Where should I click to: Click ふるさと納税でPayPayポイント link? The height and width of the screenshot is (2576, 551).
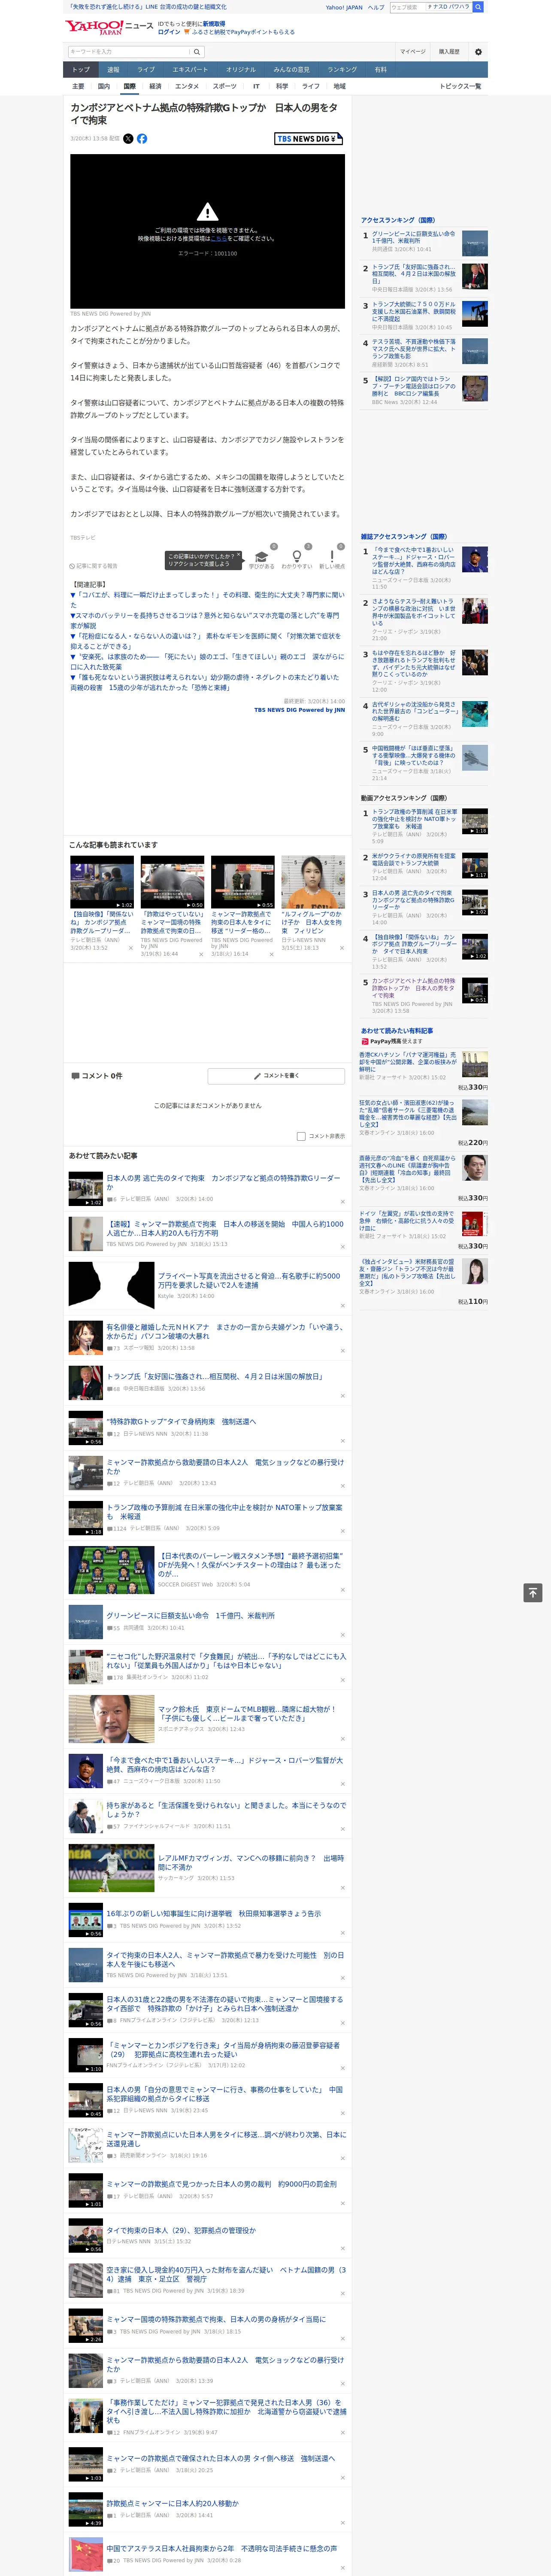243,32
